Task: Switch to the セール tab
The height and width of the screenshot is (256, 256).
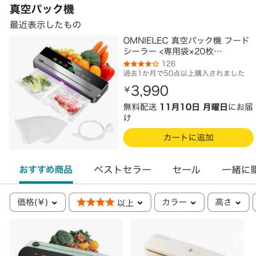Action: [x=186, y=170]
